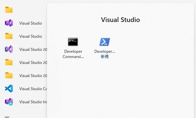Open the Developer Command Prompt icon
The height and width of the screenshot is (118, 196).
click(x=73, y=42)
